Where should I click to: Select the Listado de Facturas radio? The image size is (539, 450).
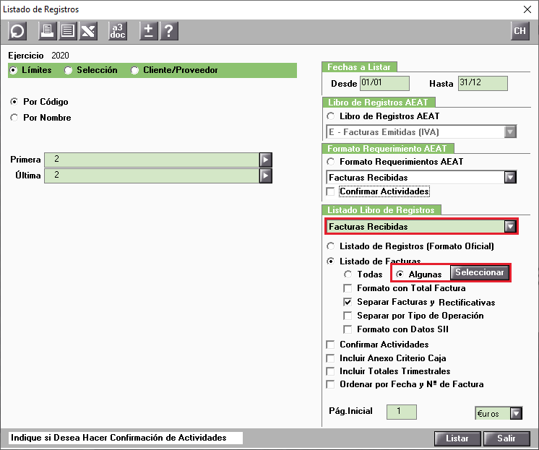331,261
